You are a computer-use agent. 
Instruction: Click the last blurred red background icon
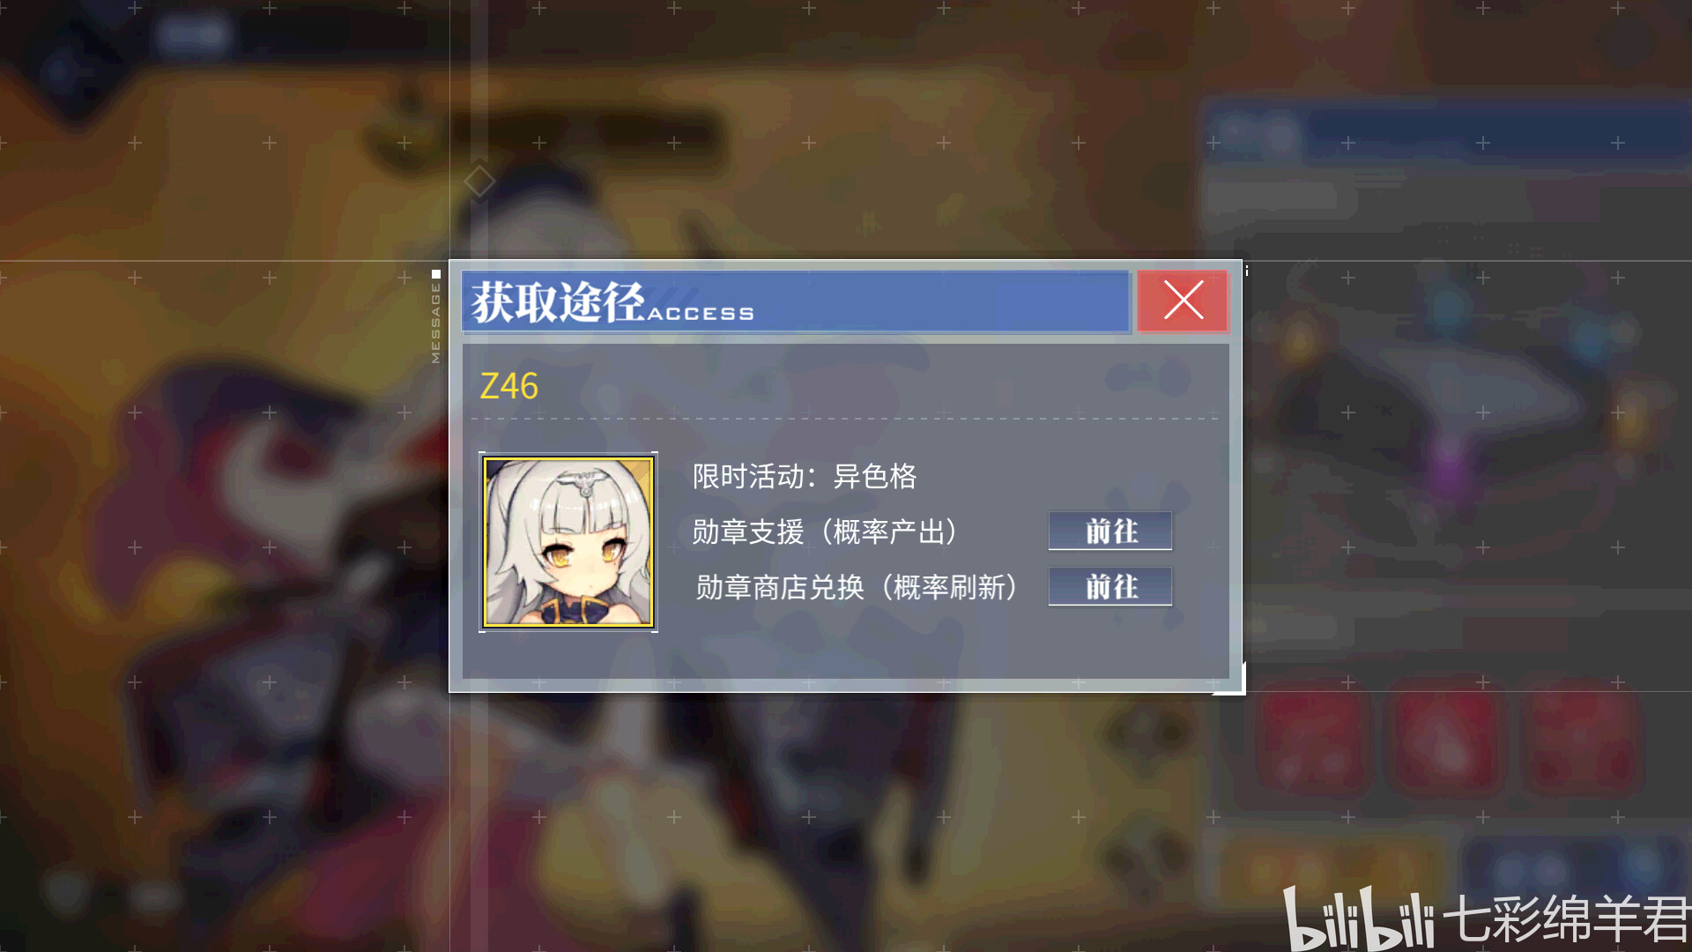click(x=1582, y=740)
